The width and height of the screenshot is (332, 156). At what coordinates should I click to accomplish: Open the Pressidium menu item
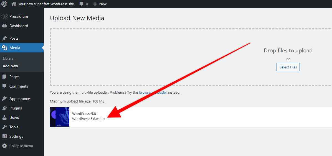pyautogui.click(x=22, y=17)
